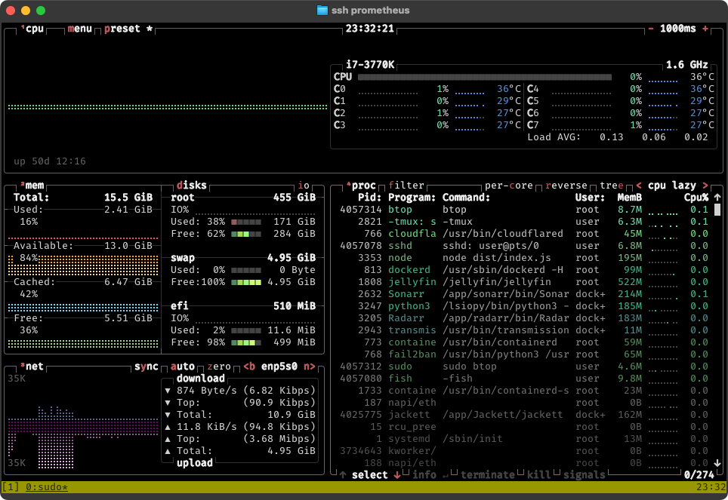Select the fail2ban process row

click(523, 354)
